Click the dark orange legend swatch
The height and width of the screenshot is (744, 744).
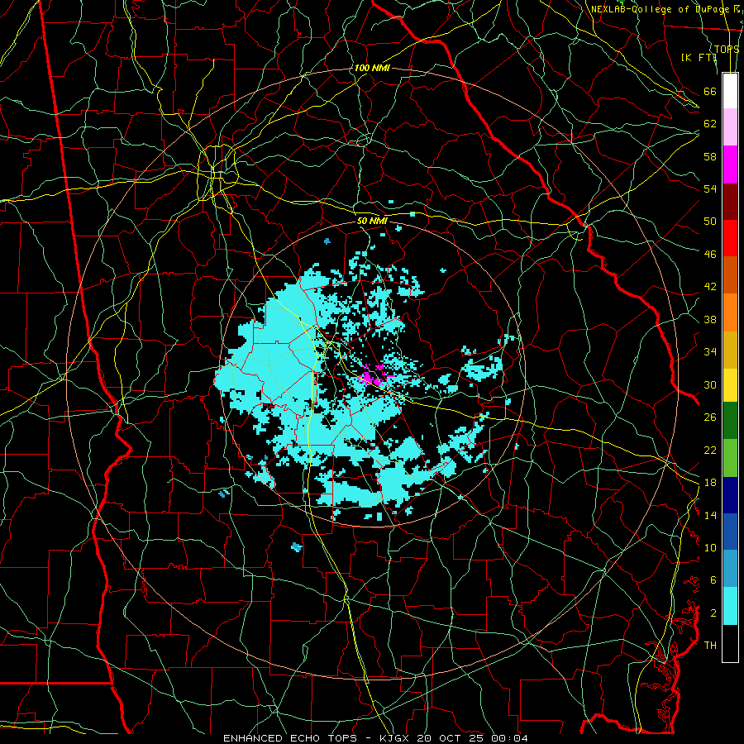coord(730,275)
